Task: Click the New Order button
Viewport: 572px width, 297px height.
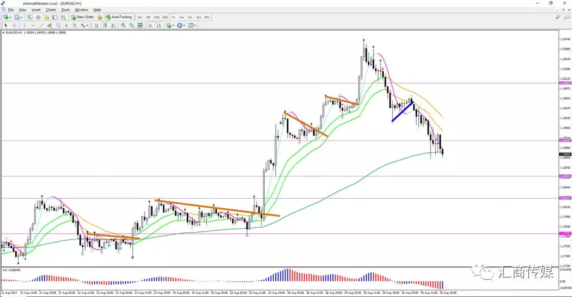Action: point(83,17)
